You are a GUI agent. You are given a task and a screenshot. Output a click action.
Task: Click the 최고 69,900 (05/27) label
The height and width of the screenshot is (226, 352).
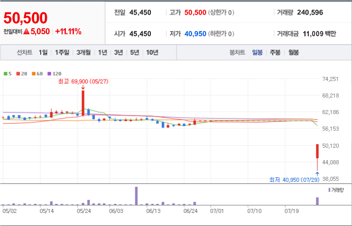coord(83,81)
